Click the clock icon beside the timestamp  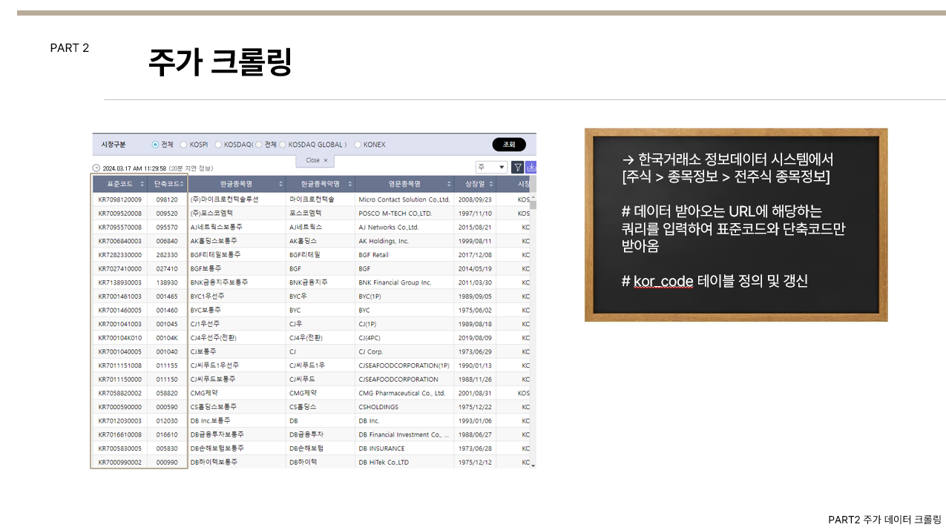coord(96,168)
